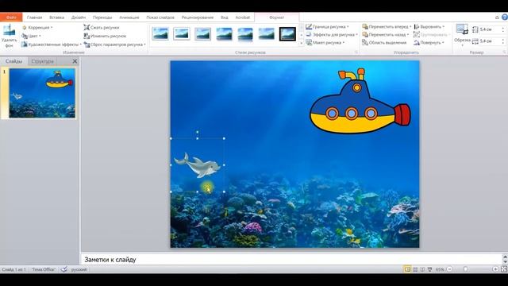
Task: Apply the fifth picture style in the gallery
Action: (x=245, y=34)
